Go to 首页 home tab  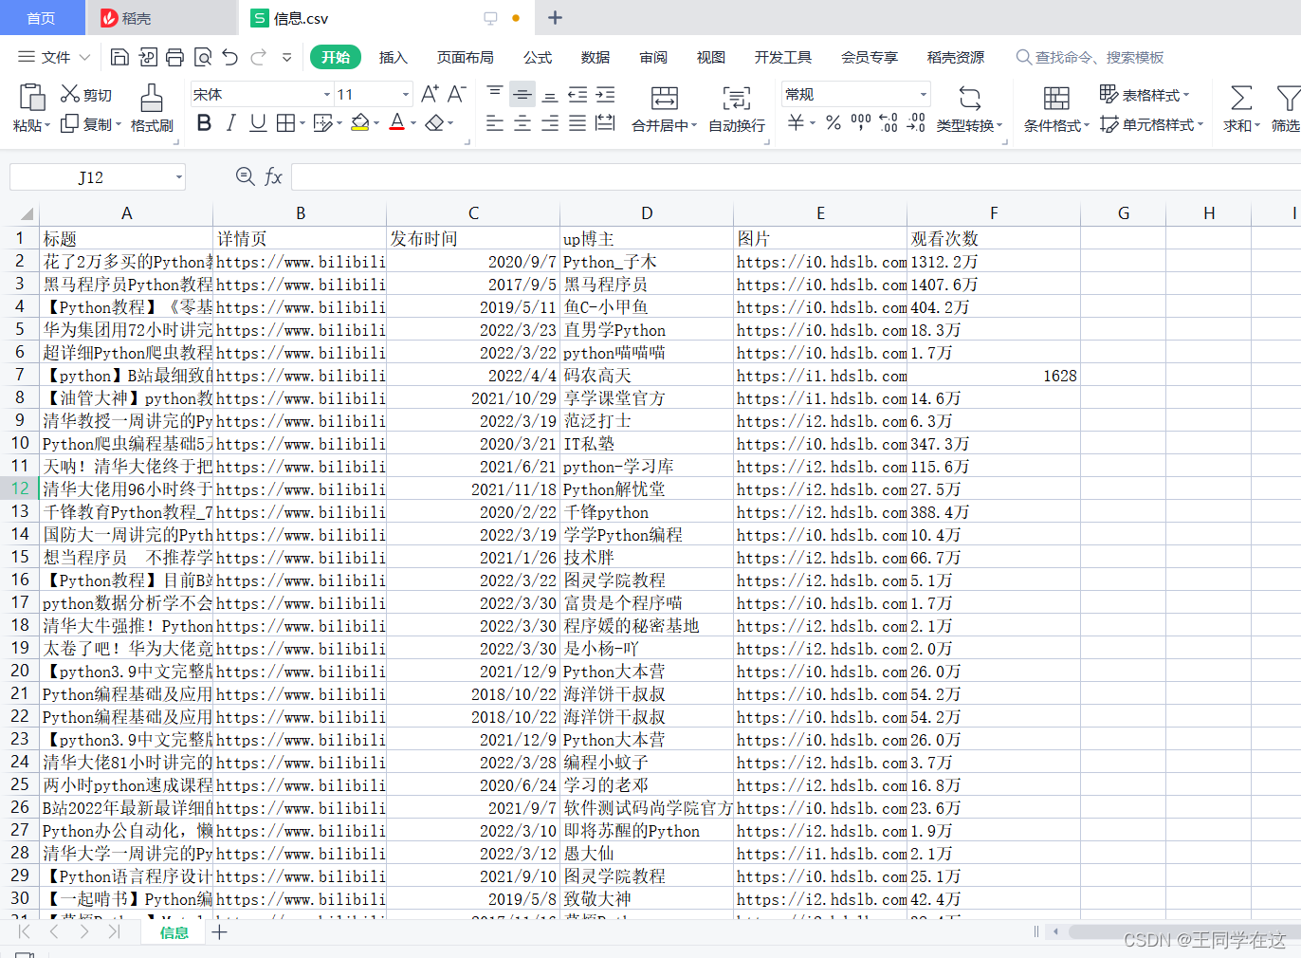tap(41, 18)
